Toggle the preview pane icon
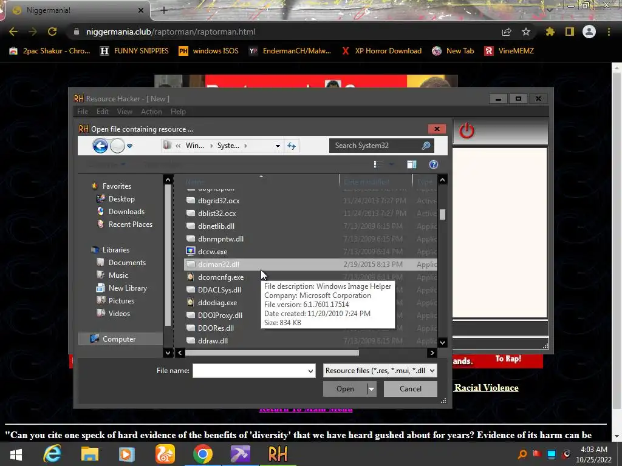The image size is (622, 466). pos(412,164)
